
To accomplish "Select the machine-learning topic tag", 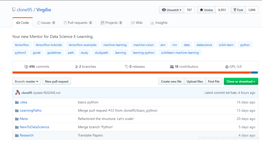I will pyautogui.click(x=115, y=45).
